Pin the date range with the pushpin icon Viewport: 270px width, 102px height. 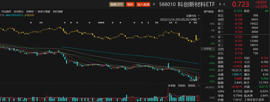[199, 19]
